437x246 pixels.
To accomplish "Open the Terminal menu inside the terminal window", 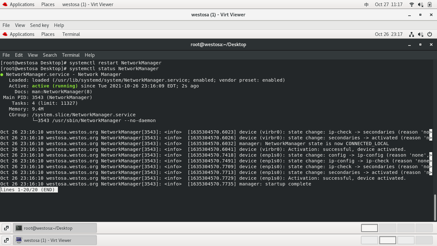I will click(x=71, y=55).
